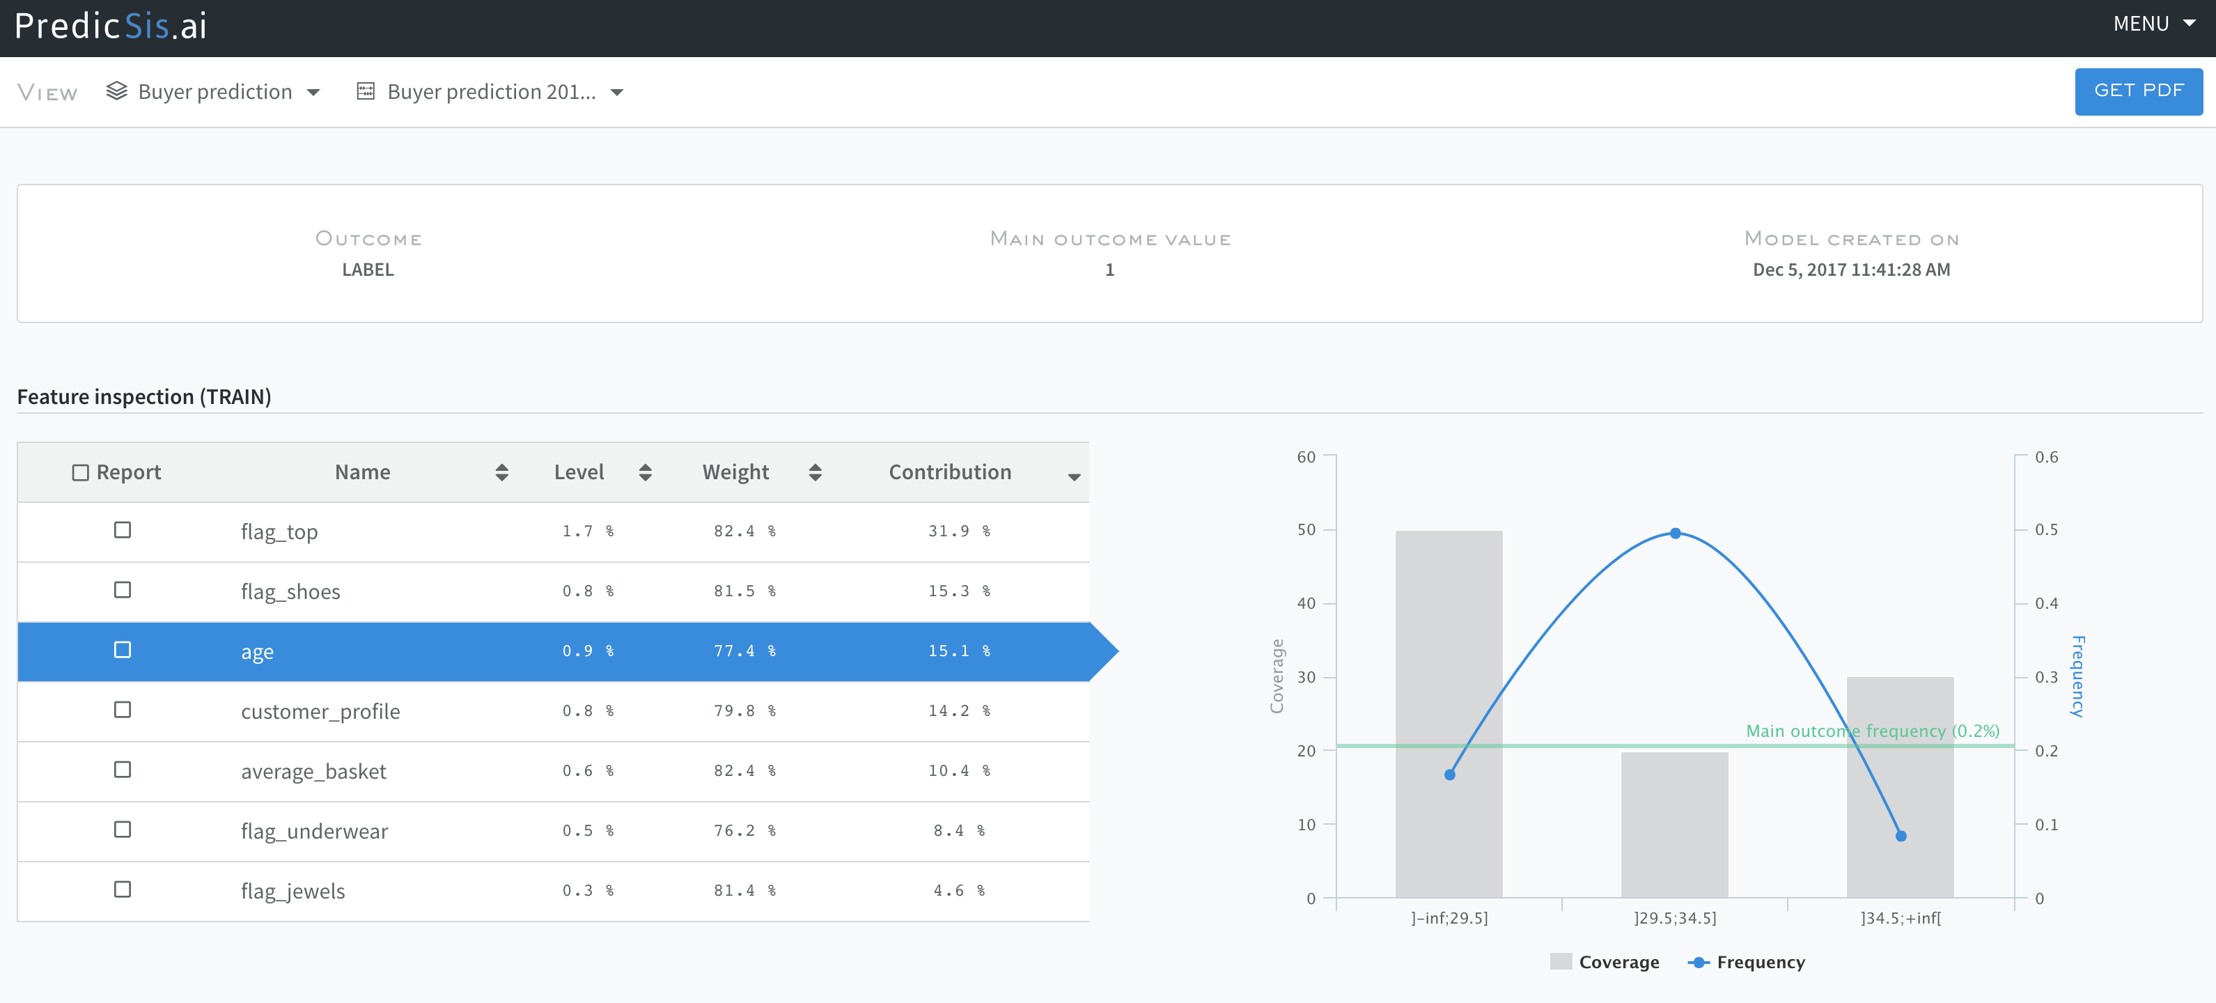The width and height of the screenshot is (2216, 1003).
Task: Click the Contribution column sort arrow
Action: point(1074,476)
